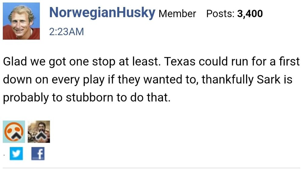Open the NorwegianHusky username link

click(x=102, y=13)
